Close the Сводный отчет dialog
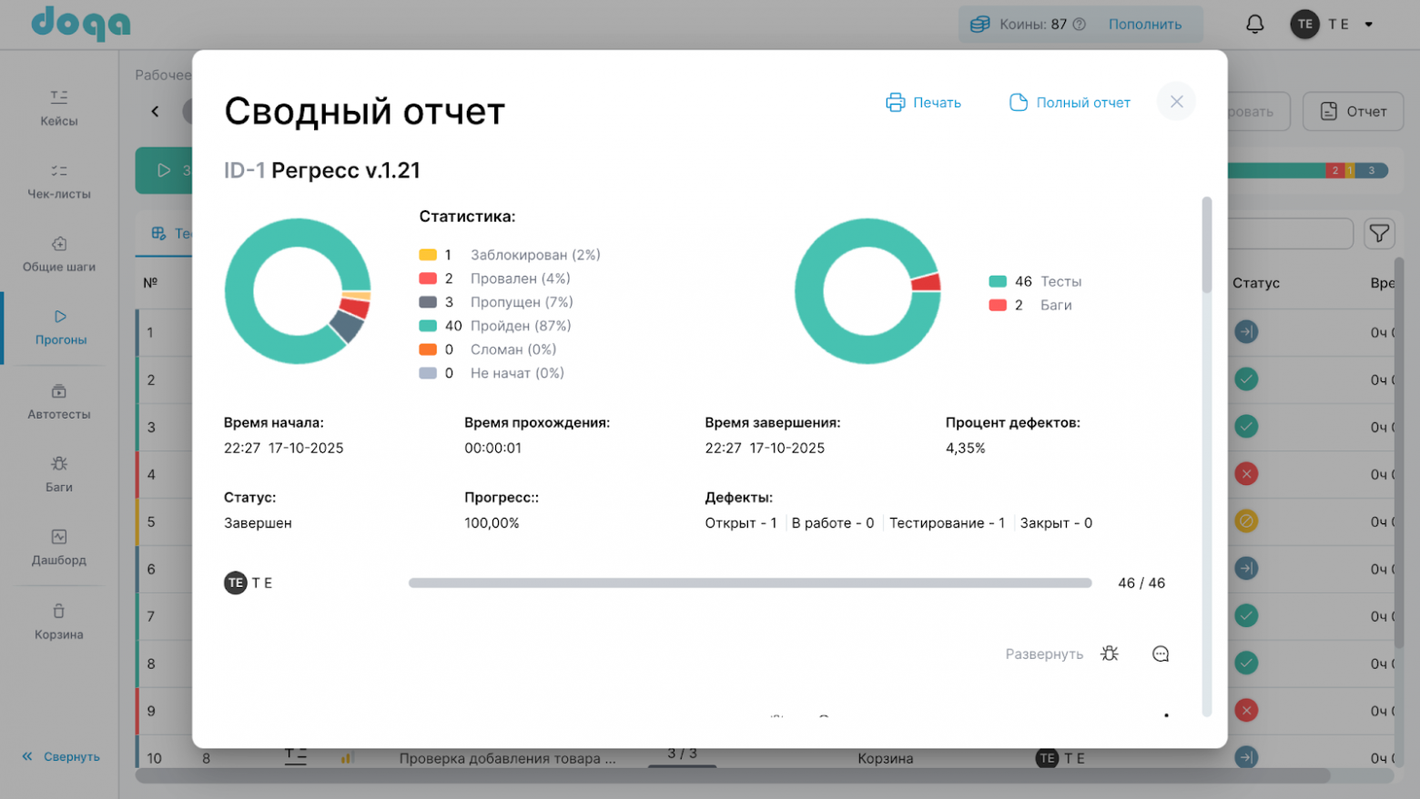 click(x=1176, y=102)
